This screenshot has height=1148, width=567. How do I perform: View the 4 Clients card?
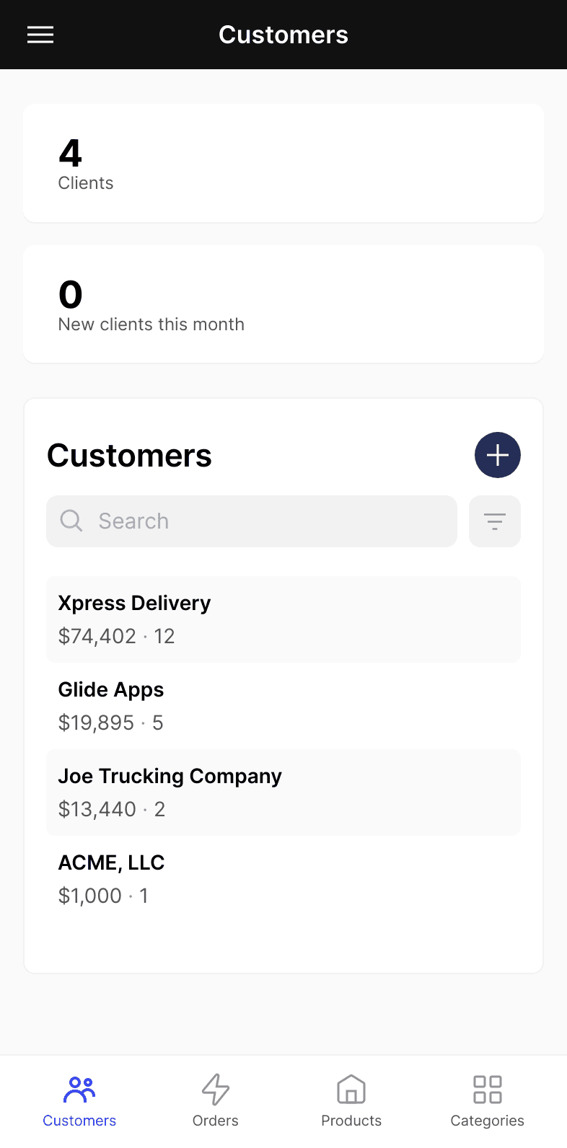pyautogui.click(x=283, y=163)
